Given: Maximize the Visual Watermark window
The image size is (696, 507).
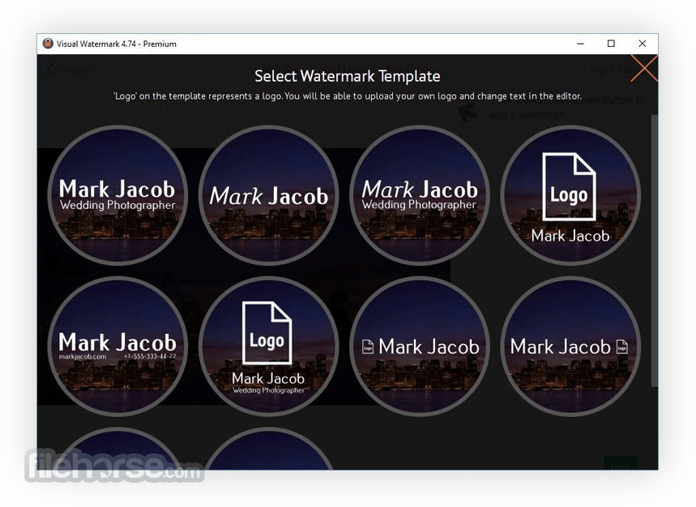Looking at the screenshot, I should click(x=611, y=44).
